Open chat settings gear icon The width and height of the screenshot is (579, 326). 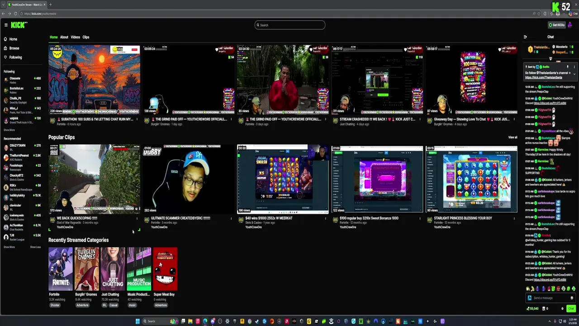[562, 308]
